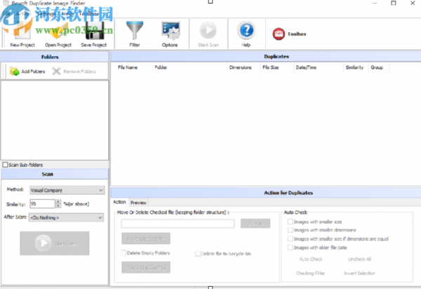Maximize the application window

pyautogui.click(x=394, y=4)
